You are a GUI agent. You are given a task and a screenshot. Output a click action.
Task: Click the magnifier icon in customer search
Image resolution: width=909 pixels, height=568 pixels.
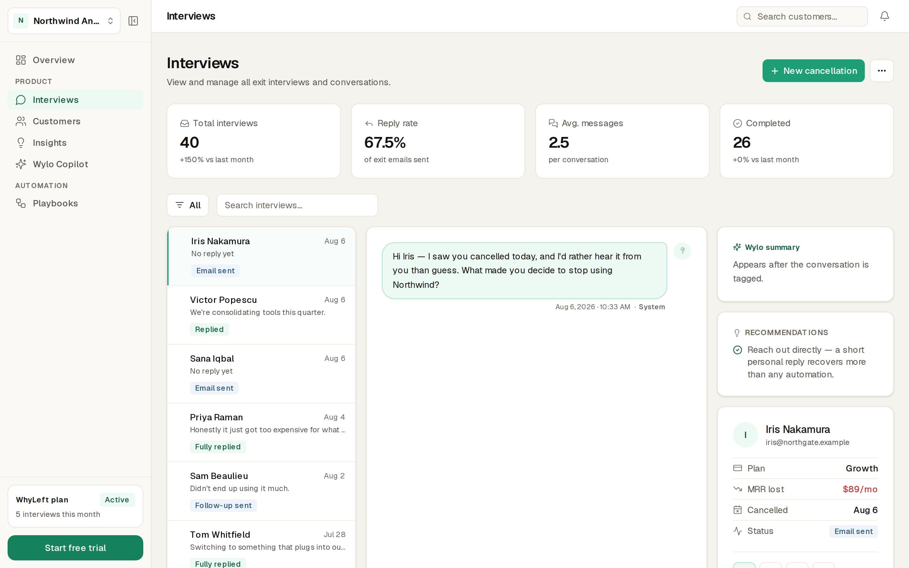[x=747, y=16]
